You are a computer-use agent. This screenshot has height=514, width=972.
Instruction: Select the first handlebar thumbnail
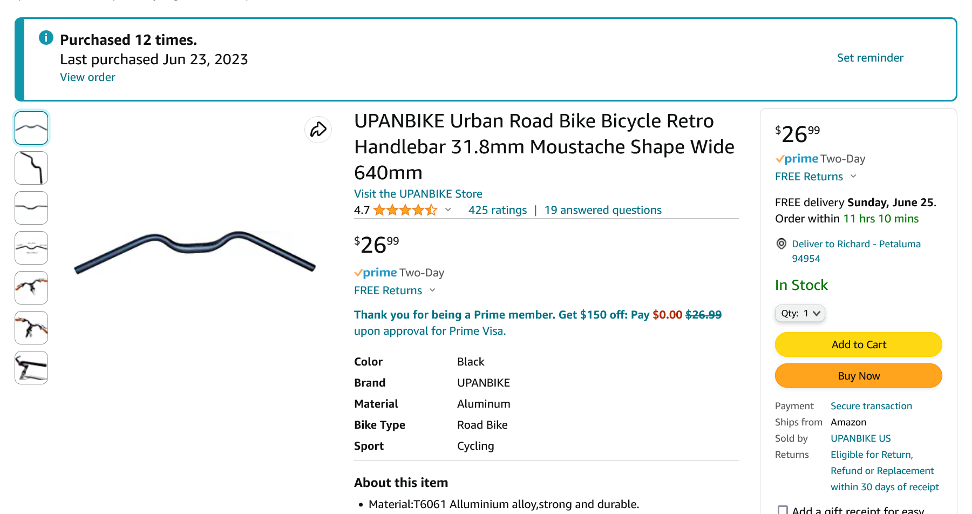[31, 128]
